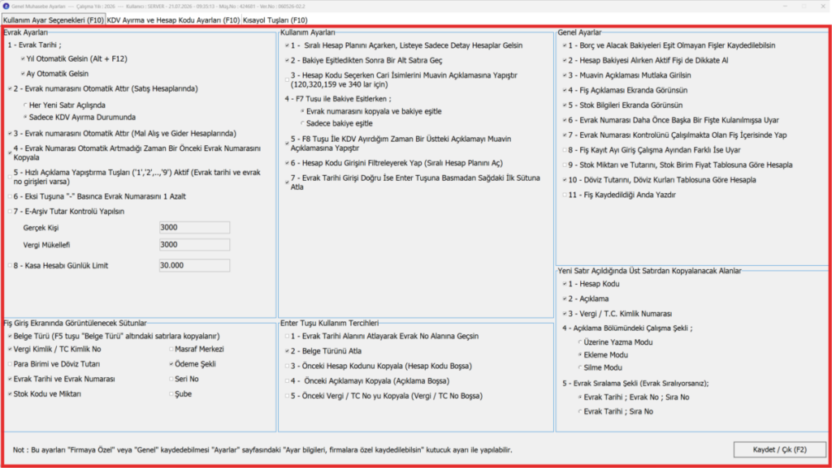Click the Genel Muhasebe Ayarları window icon
Image resolution: width=832 pixels, height=468 pixels.
click(6, 6)
